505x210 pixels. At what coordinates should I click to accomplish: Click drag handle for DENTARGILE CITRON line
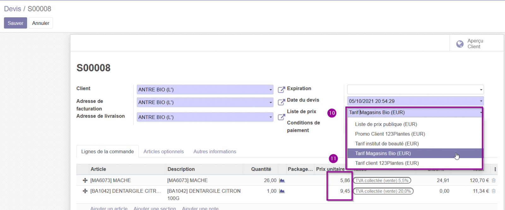[x=85, y=191]
